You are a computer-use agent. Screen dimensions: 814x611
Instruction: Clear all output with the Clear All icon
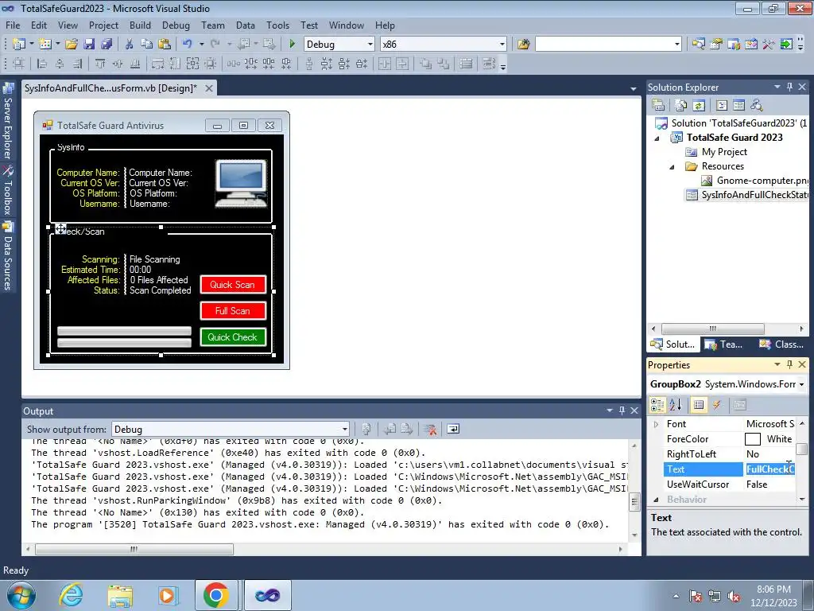pyautogui.click(x=430, y=429)
